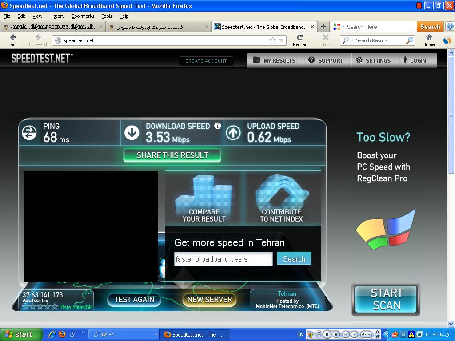Click CREATE ACCOUNT button
The height and width of the screenshot is (341, 455).
coord(206,61)
